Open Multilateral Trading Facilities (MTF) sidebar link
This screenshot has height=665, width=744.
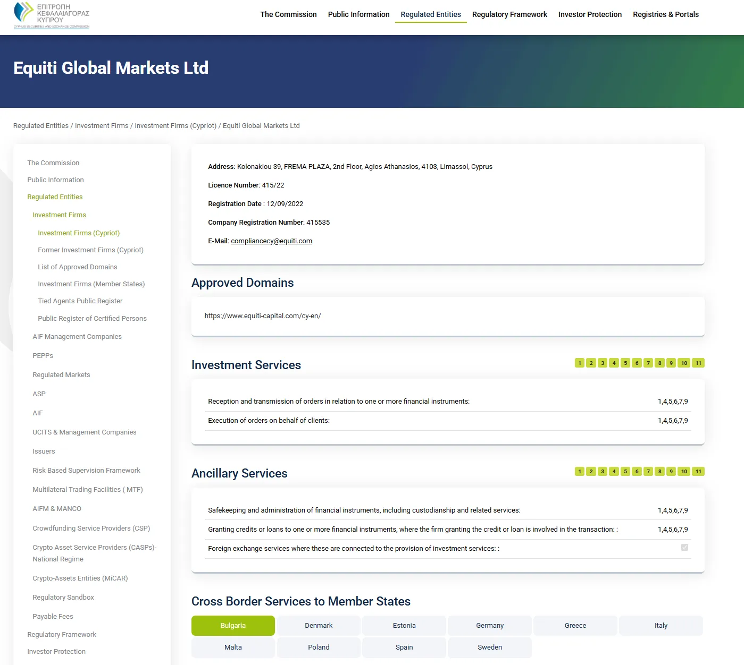(88, 490)
